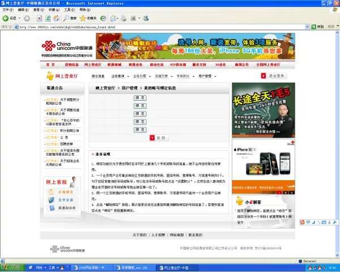Click the 网站地图 footer link

(x=176, y=235)
